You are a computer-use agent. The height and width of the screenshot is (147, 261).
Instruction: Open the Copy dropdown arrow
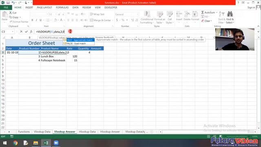(20, 17)
